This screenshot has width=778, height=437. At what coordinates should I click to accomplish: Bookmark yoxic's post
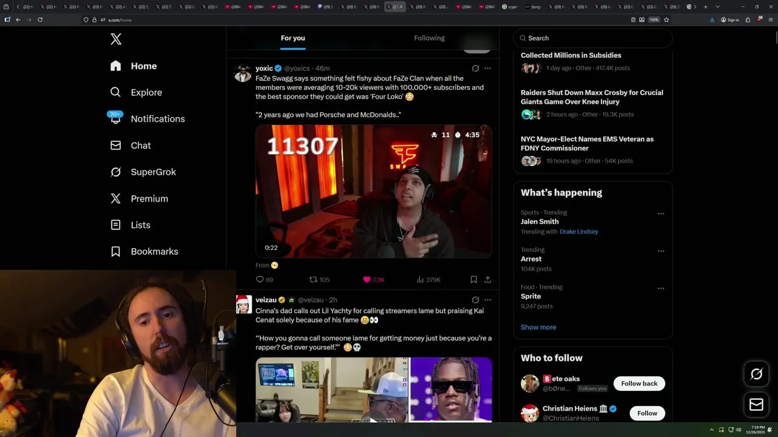click(473, 280)
